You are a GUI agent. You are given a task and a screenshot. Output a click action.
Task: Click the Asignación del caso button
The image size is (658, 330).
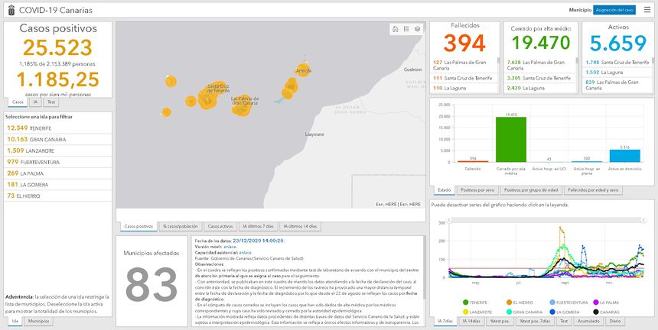coord(614,9)
